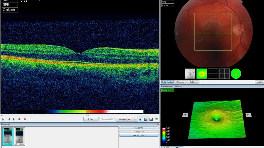The width and height of the screenshot is (264, 148).
Task: Enable the Circle overlay on fundus
Action: tap(168, 5)
